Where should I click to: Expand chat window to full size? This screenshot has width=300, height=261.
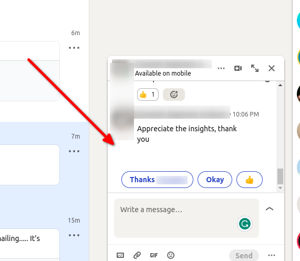(x=255, y=68)
